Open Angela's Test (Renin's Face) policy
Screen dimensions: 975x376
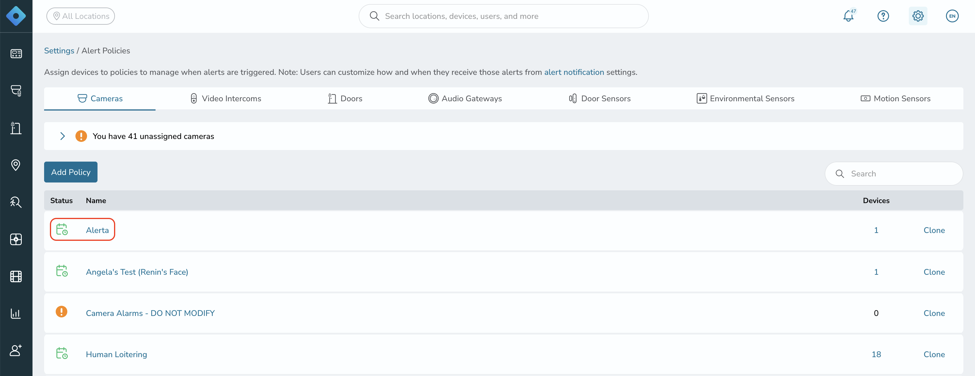tap(137, 272)
